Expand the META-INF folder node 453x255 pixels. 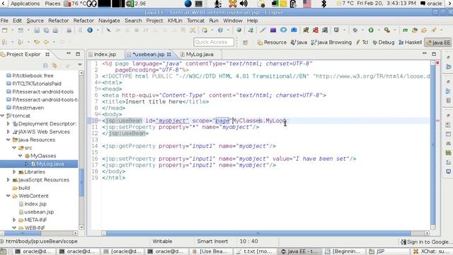point(14,220)
